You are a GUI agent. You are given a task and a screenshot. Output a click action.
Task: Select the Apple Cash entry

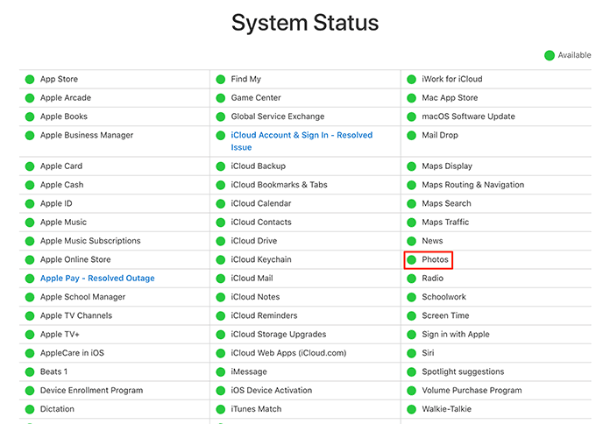61,185
